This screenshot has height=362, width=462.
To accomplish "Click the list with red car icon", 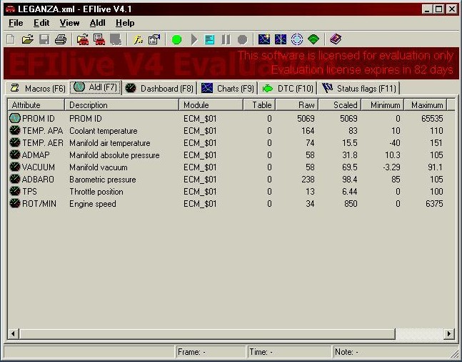I will click(99, 39).
